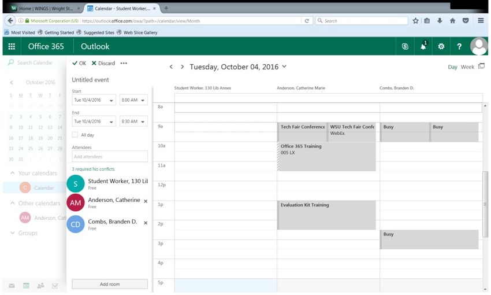Switch to Day view

(x=452, y=67)
